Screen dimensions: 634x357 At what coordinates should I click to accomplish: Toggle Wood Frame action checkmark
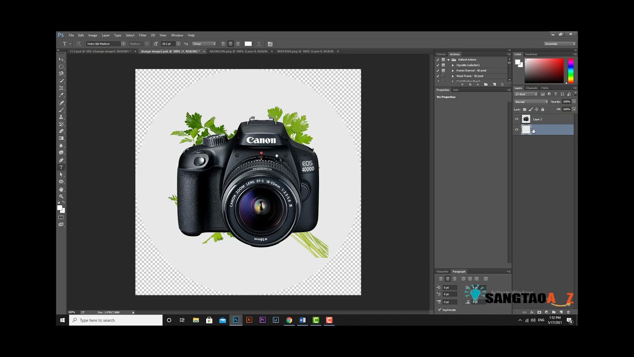(438, 76)
